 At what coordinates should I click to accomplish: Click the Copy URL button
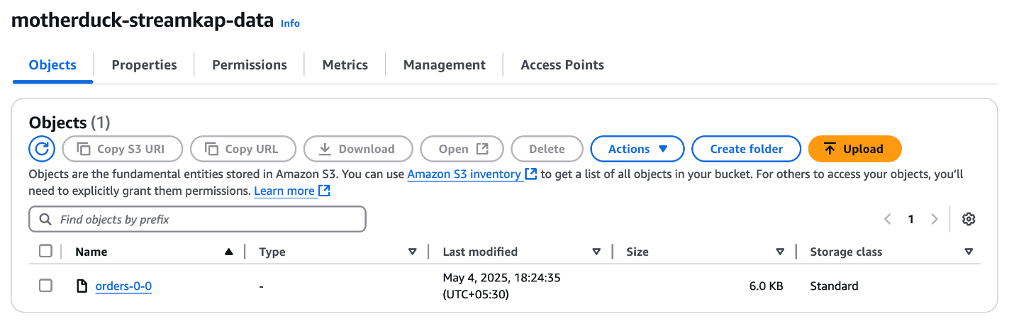[x=243, y=149]
